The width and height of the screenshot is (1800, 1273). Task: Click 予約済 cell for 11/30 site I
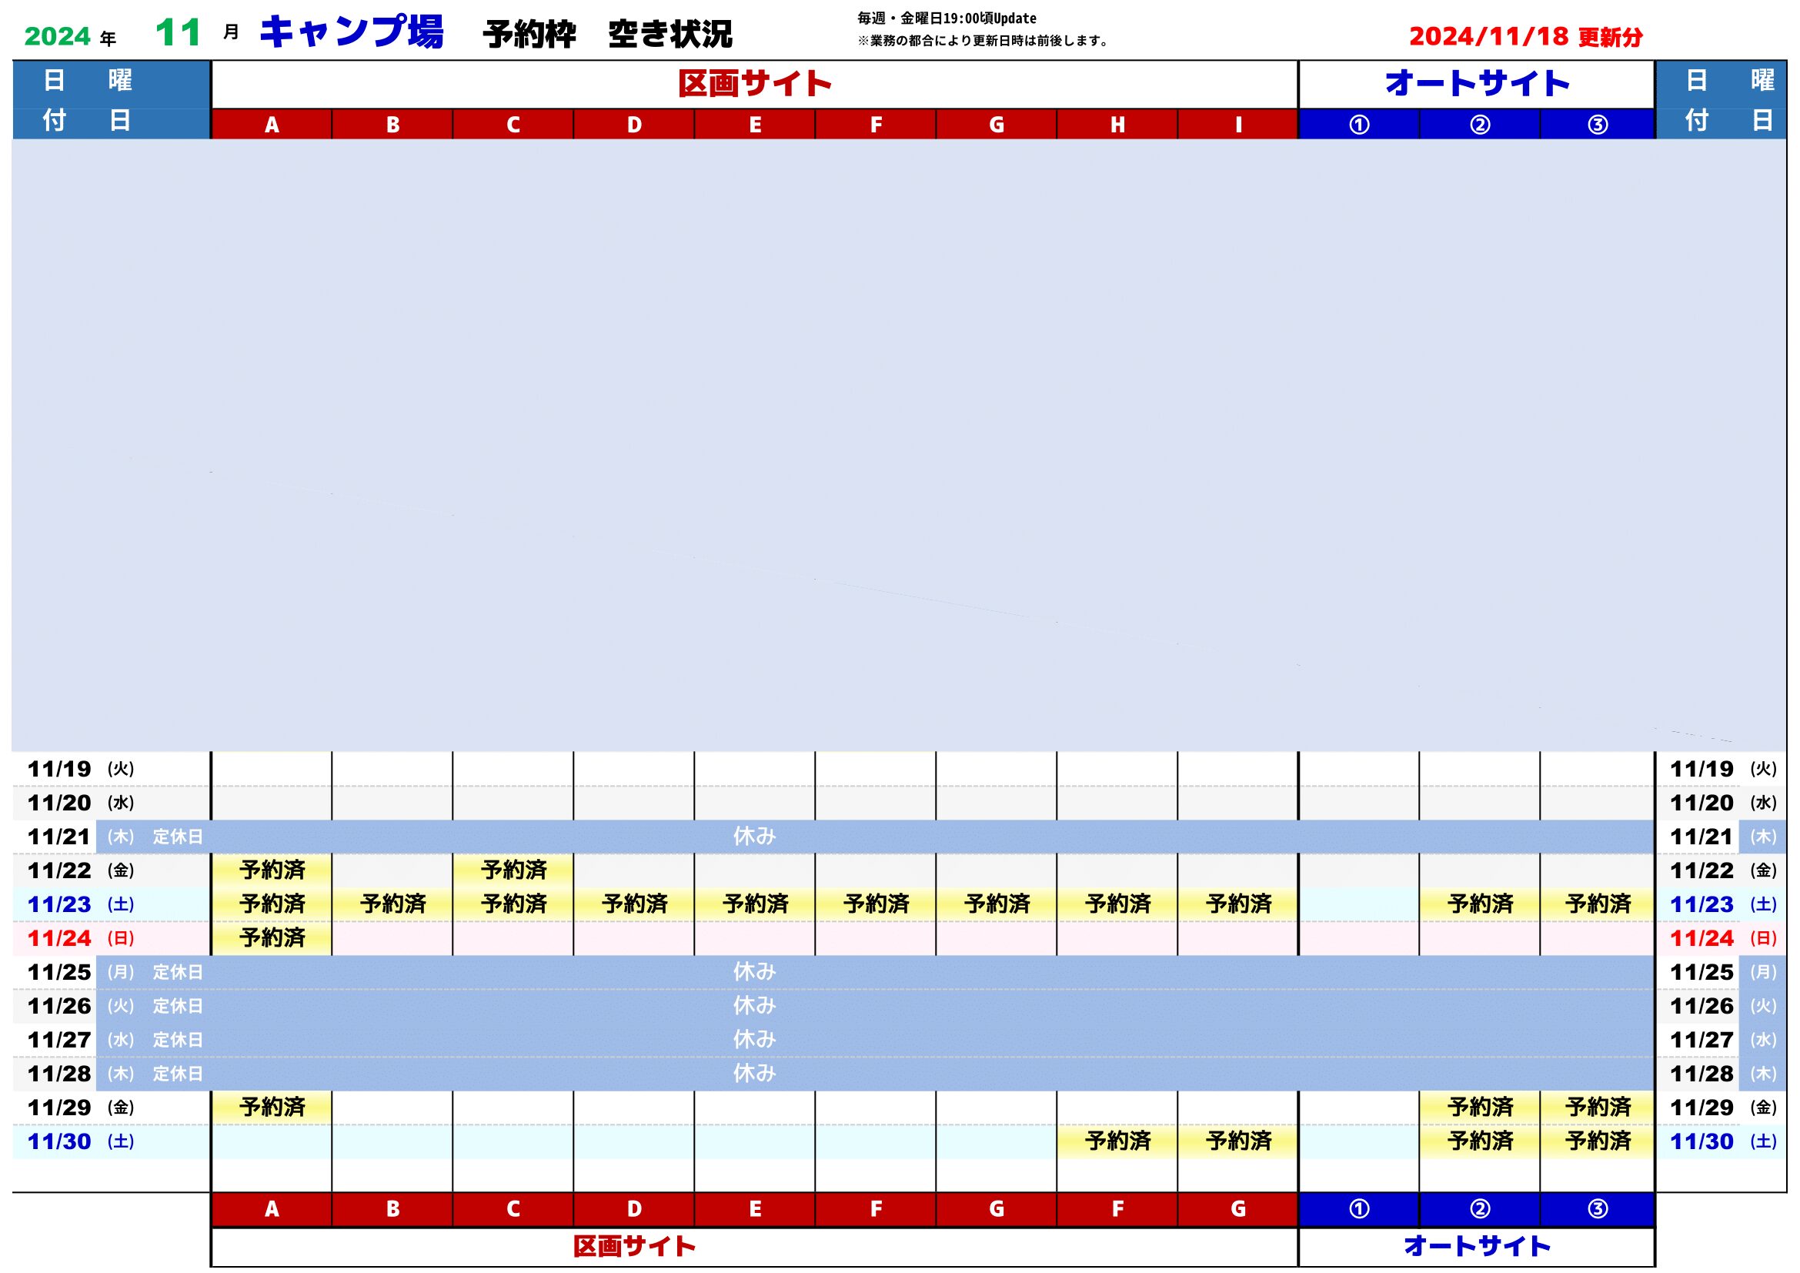coord(1238,1141)
